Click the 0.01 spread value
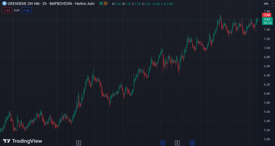Screen dimensions: 275x146 pos(17,10)
